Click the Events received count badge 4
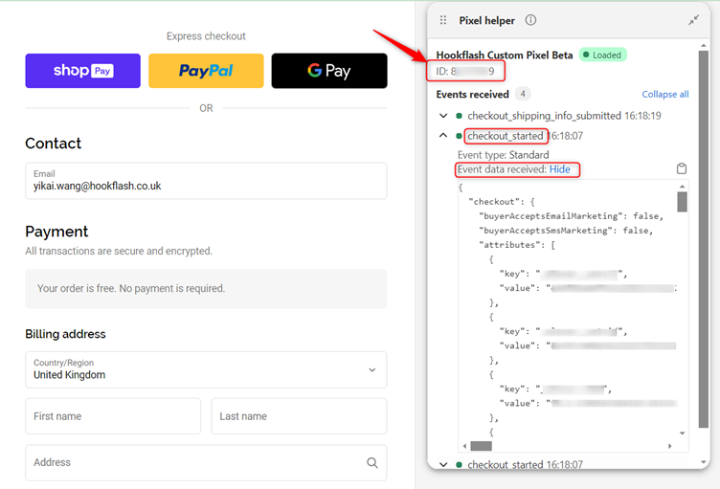Screen dimensions: 720x489 (523, 94)
